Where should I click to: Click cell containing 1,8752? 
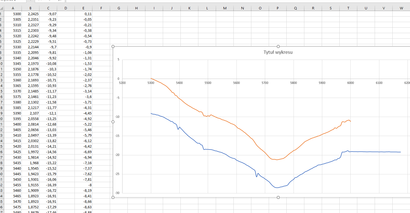31,207
